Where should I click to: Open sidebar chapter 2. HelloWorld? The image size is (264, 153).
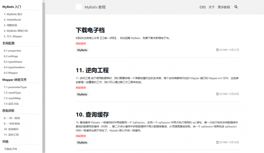pyautogui.click(x=12, y=20)
